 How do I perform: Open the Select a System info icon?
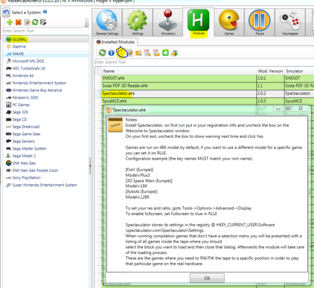45,12
